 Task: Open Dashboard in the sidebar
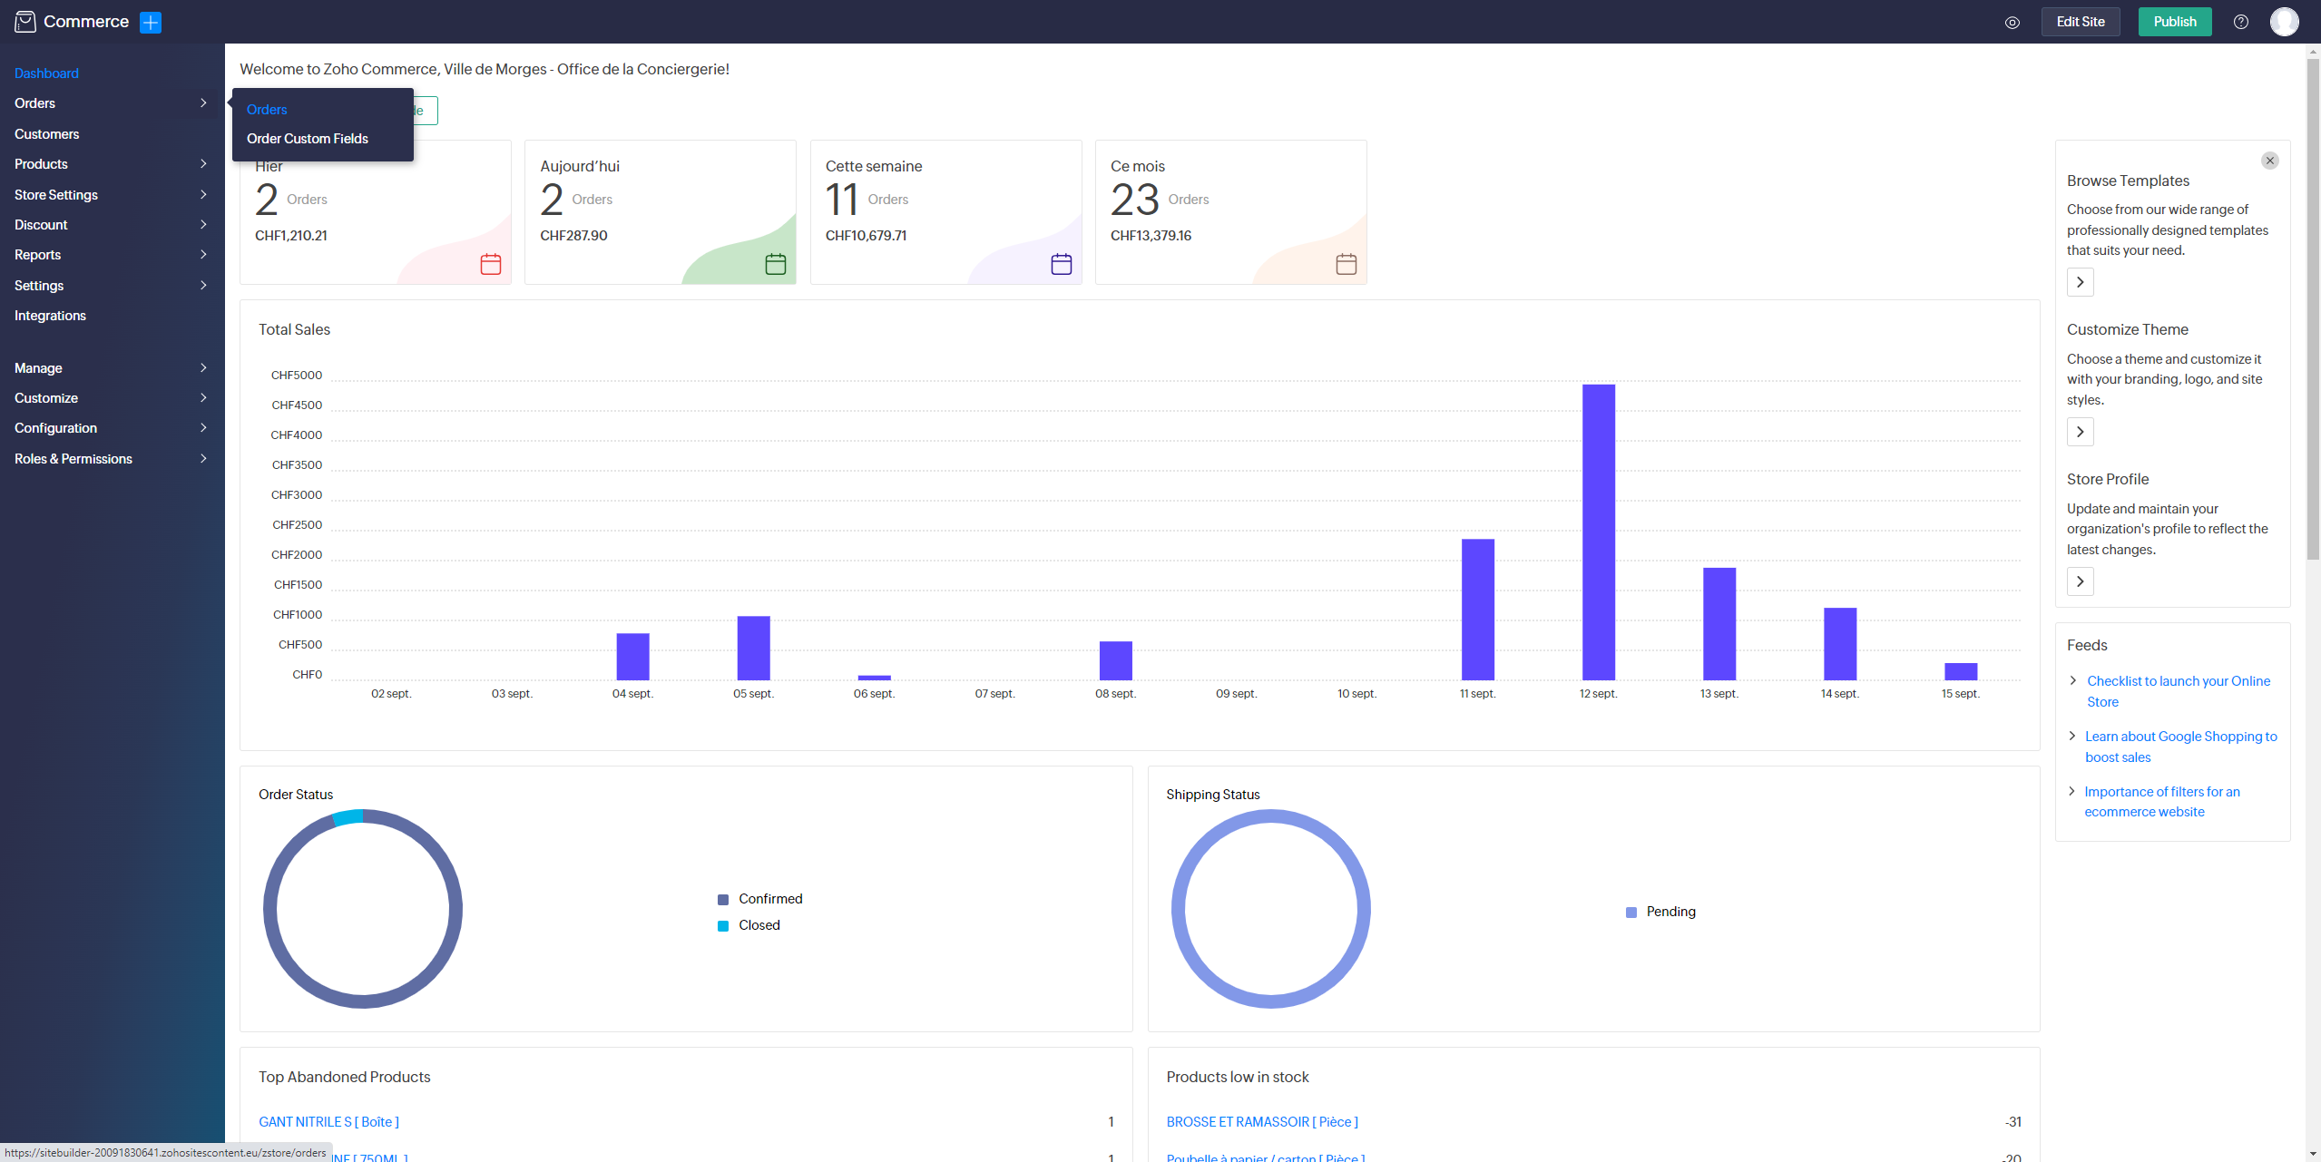click(x=46, y=73)
